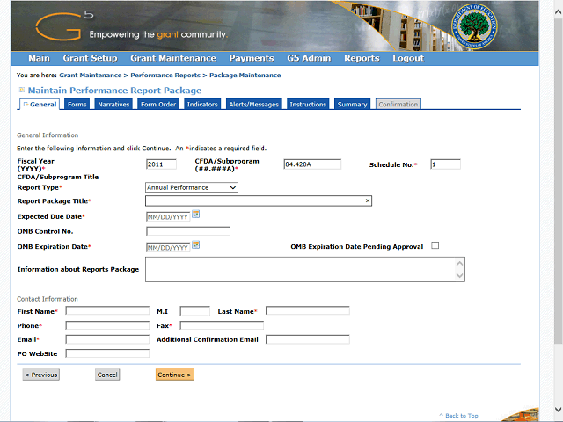Image resolution: width=563 pixels, height=422 pixels.
Task: Click the Confirmation tab
Action: tap(398, 104)
